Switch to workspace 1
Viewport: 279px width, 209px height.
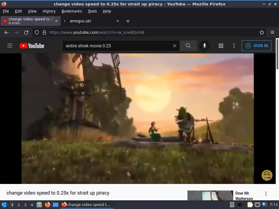click(x=12, y=205)
